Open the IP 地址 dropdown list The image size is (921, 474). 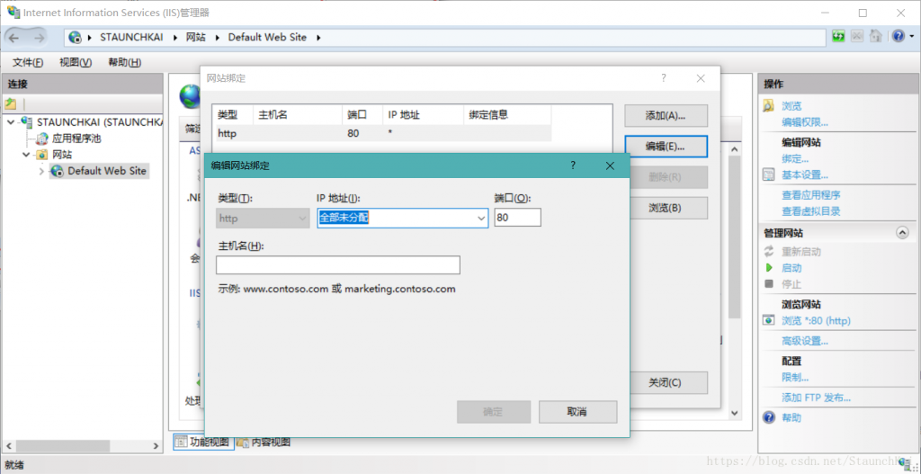click(x=480, y=218)
